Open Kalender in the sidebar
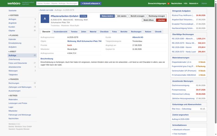 pyautogui.click(x=22, y=39)
